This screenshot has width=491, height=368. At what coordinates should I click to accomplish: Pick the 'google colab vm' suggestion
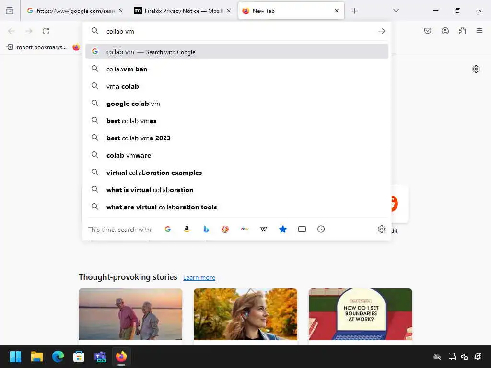pos(237,103)
